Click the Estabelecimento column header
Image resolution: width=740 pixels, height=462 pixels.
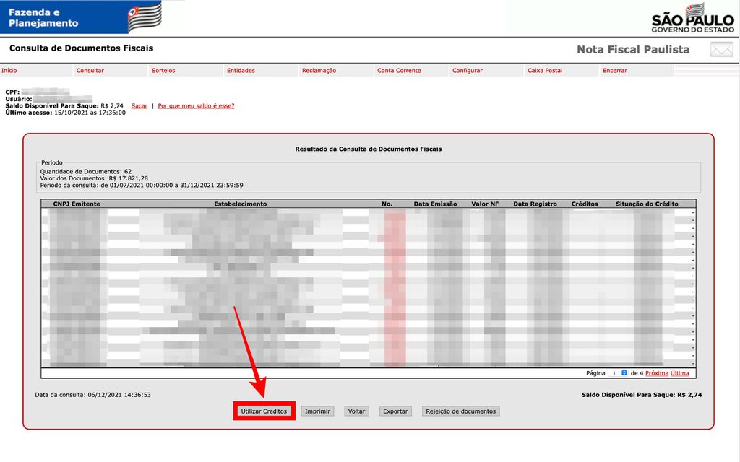tap(240, 204)
